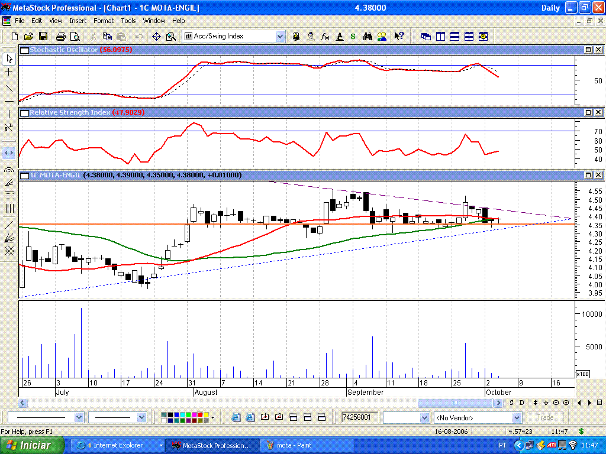The image size is (606, 454).
Task: Open the <No Vendor> dropdown
Action: pyautogui.click(x=517, y=417)
